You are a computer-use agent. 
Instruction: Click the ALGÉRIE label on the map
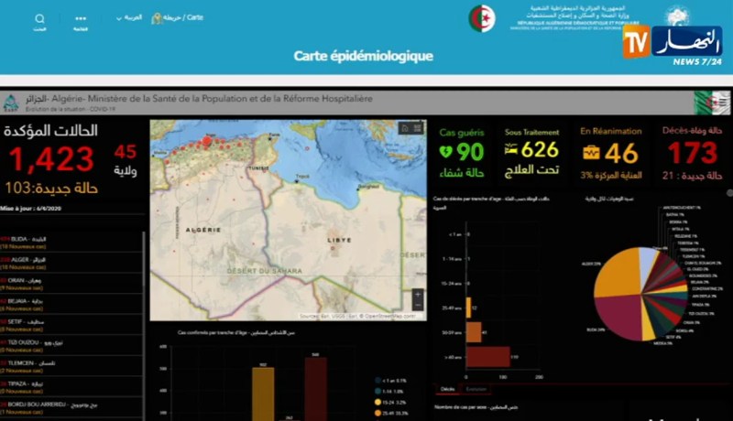tap(203, 230)
